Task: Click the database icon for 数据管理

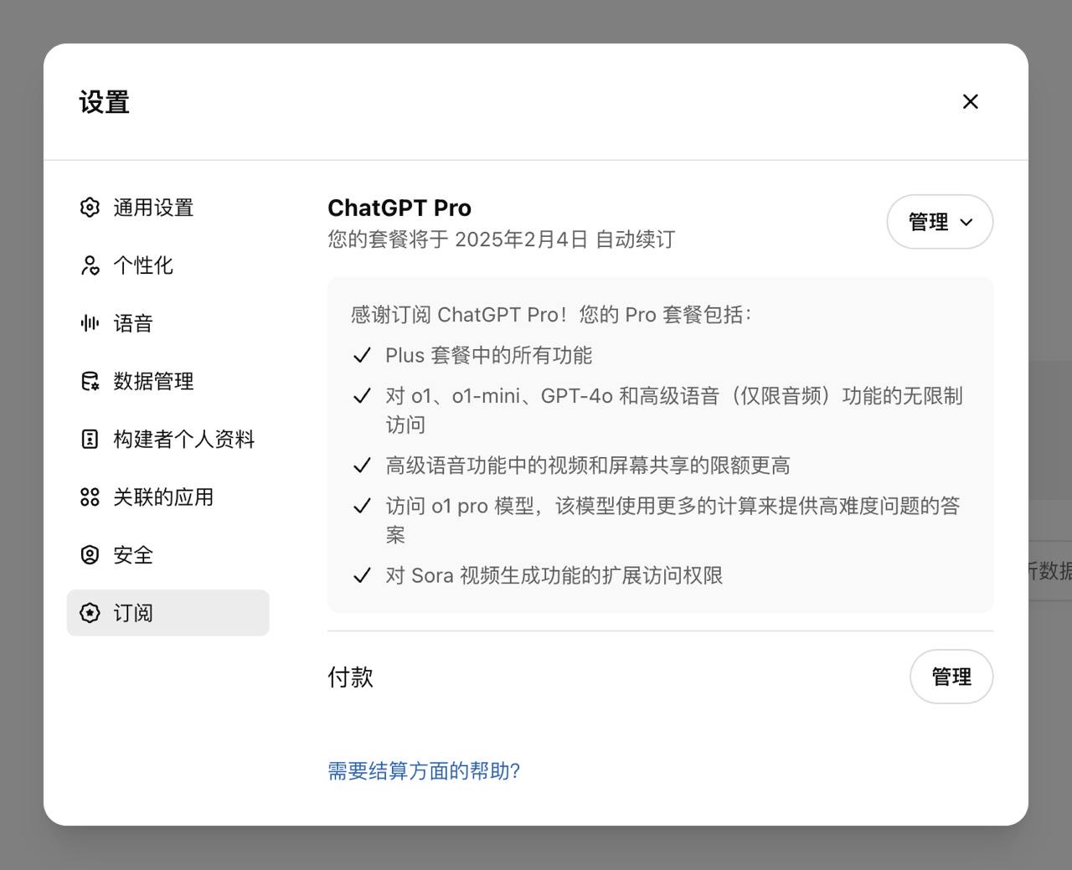Action: [90, 381]
